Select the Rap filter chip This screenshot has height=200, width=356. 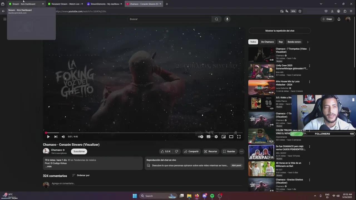pyautogui.click(x=281, y=42)
